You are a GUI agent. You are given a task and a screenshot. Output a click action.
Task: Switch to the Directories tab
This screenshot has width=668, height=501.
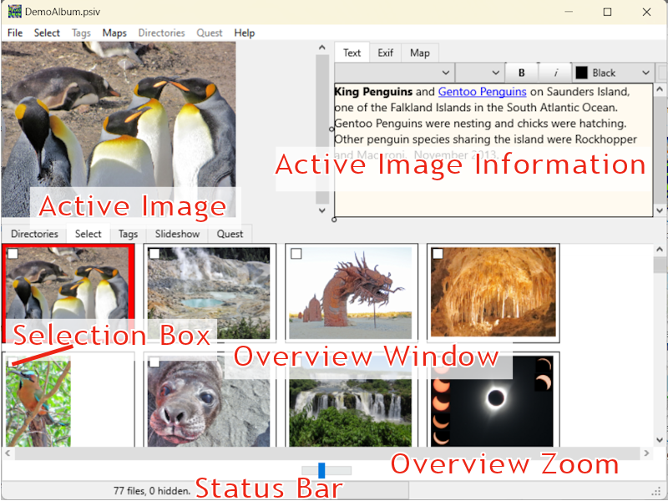click(33, 235)
